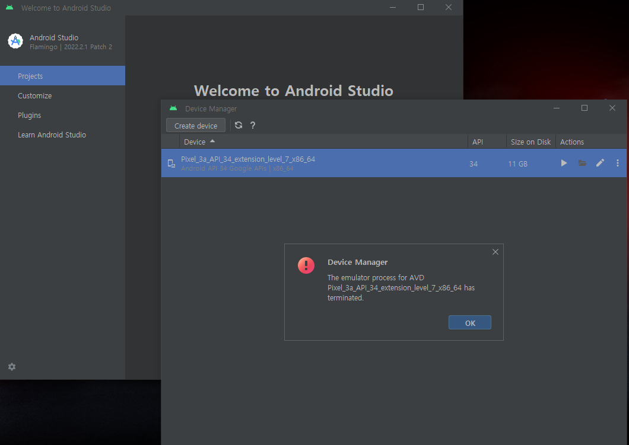Close the Device Manager window
This screenshot has width=629, height=445.
[612, 108]
